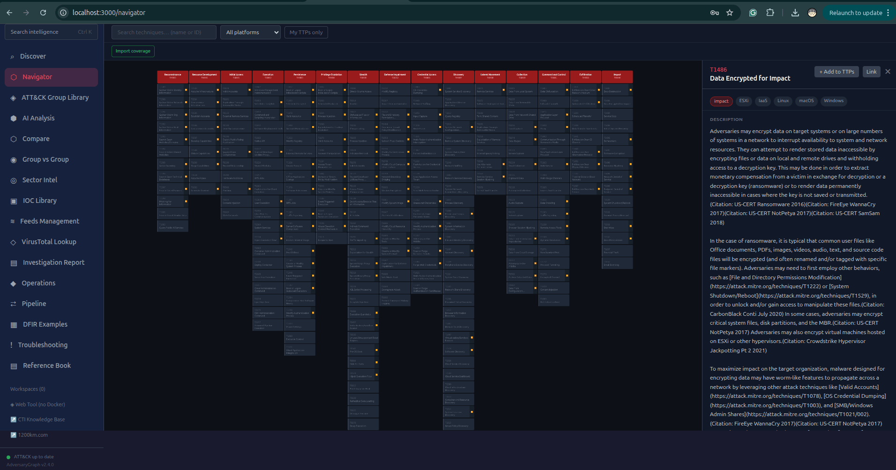The height and width of the screenshot is (470, 896).
Task: Open the Pipeline arrows icon
Action: point(13,304)
